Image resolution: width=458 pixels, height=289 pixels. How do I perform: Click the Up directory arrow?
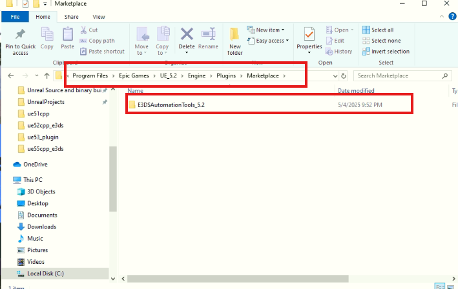tap(47, 75)
